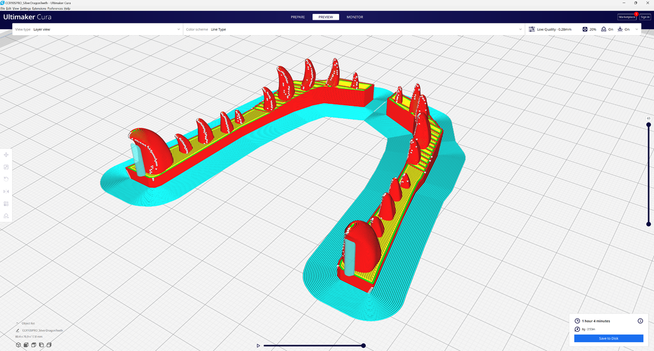The image size is (654, 351).
Task: Open the Color scheme dropdown
Action: (x=354, y=29)
